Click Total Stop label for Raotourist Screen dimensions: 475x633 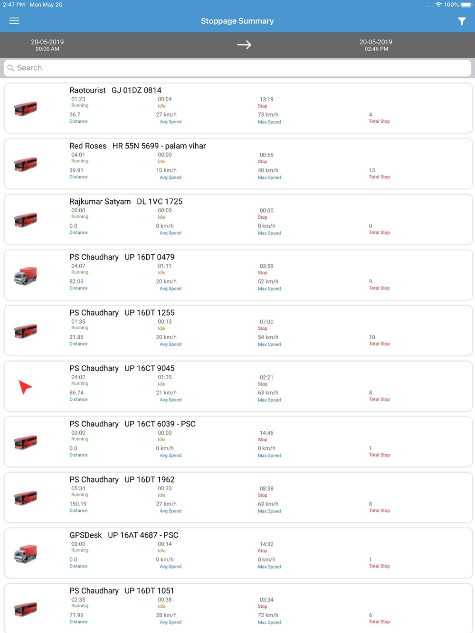point(379,121)
